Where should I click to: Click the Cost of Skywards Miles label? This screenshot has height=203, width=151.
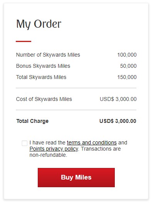44,99
